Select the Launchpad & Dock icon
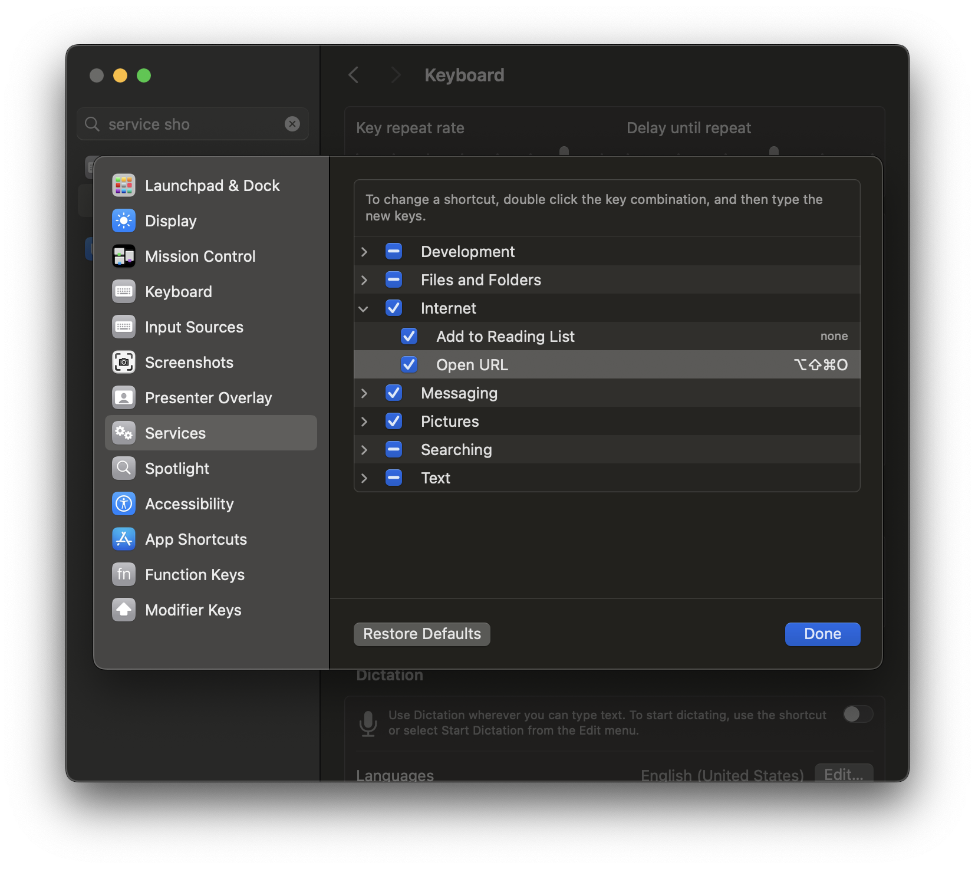This screenshot has width=975, height=869. click(x=124, y=185)
